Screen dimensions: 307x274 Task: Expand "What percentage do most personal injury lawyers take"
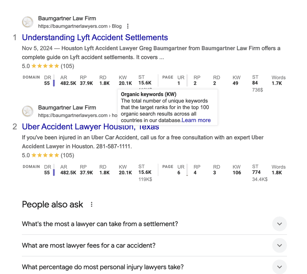pos(279,267)
